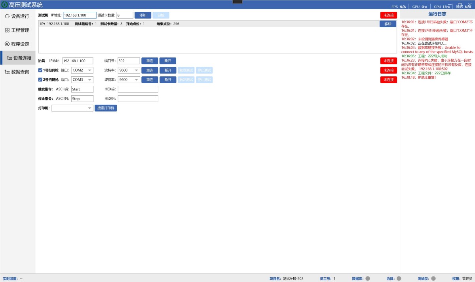Click the 设备运行 refresh icon in sidebar

[7, 16]
